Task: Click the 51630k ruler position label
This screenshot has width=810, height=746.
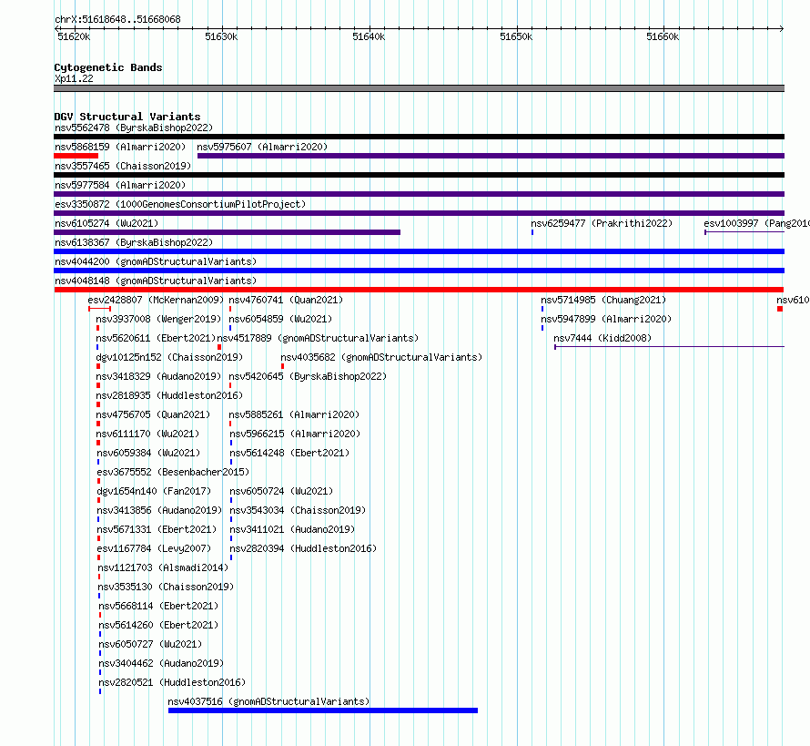Action: [221, 36]
